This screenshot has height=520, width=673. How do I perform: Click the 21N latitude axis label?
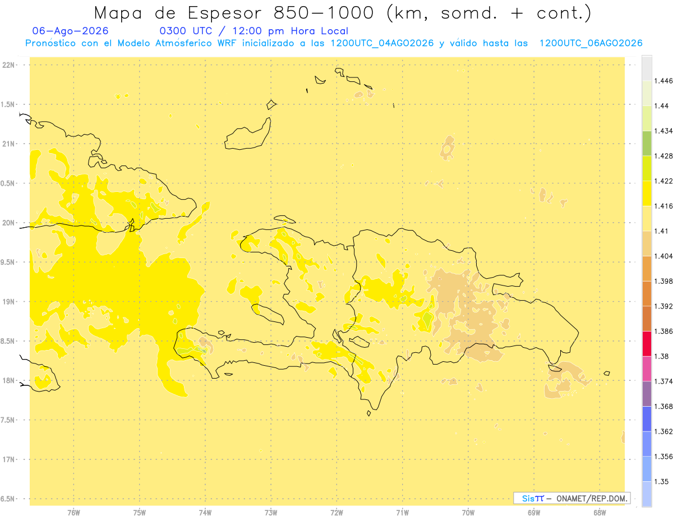9,144
